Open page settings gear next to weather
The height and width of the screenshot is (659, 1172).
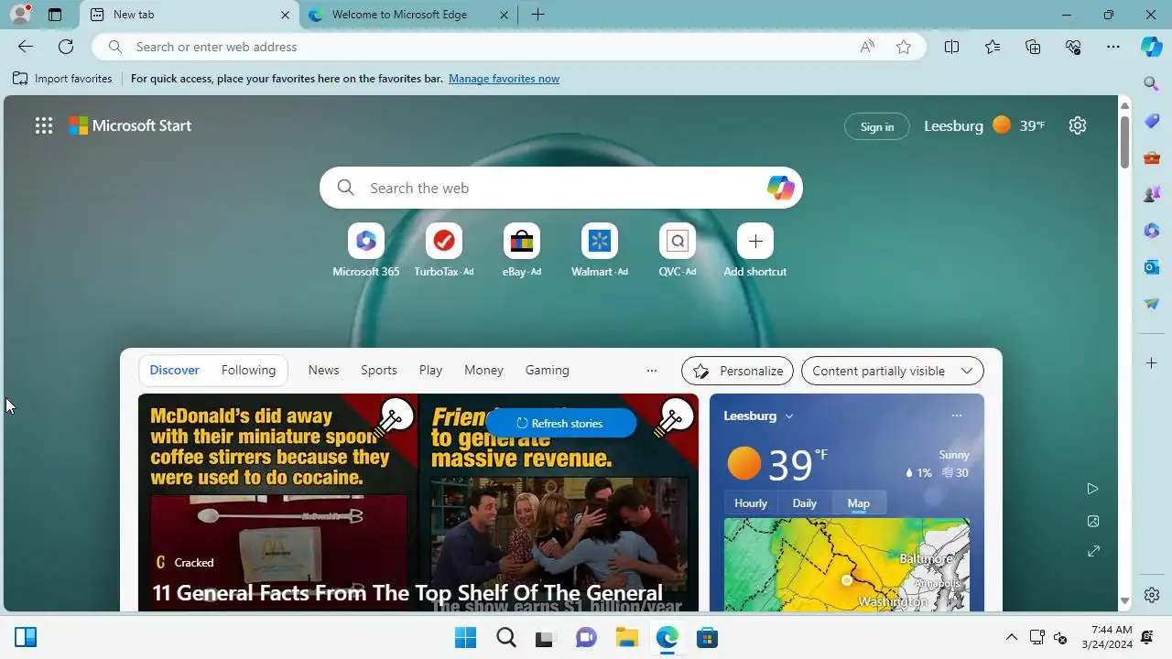[1078, 126]
